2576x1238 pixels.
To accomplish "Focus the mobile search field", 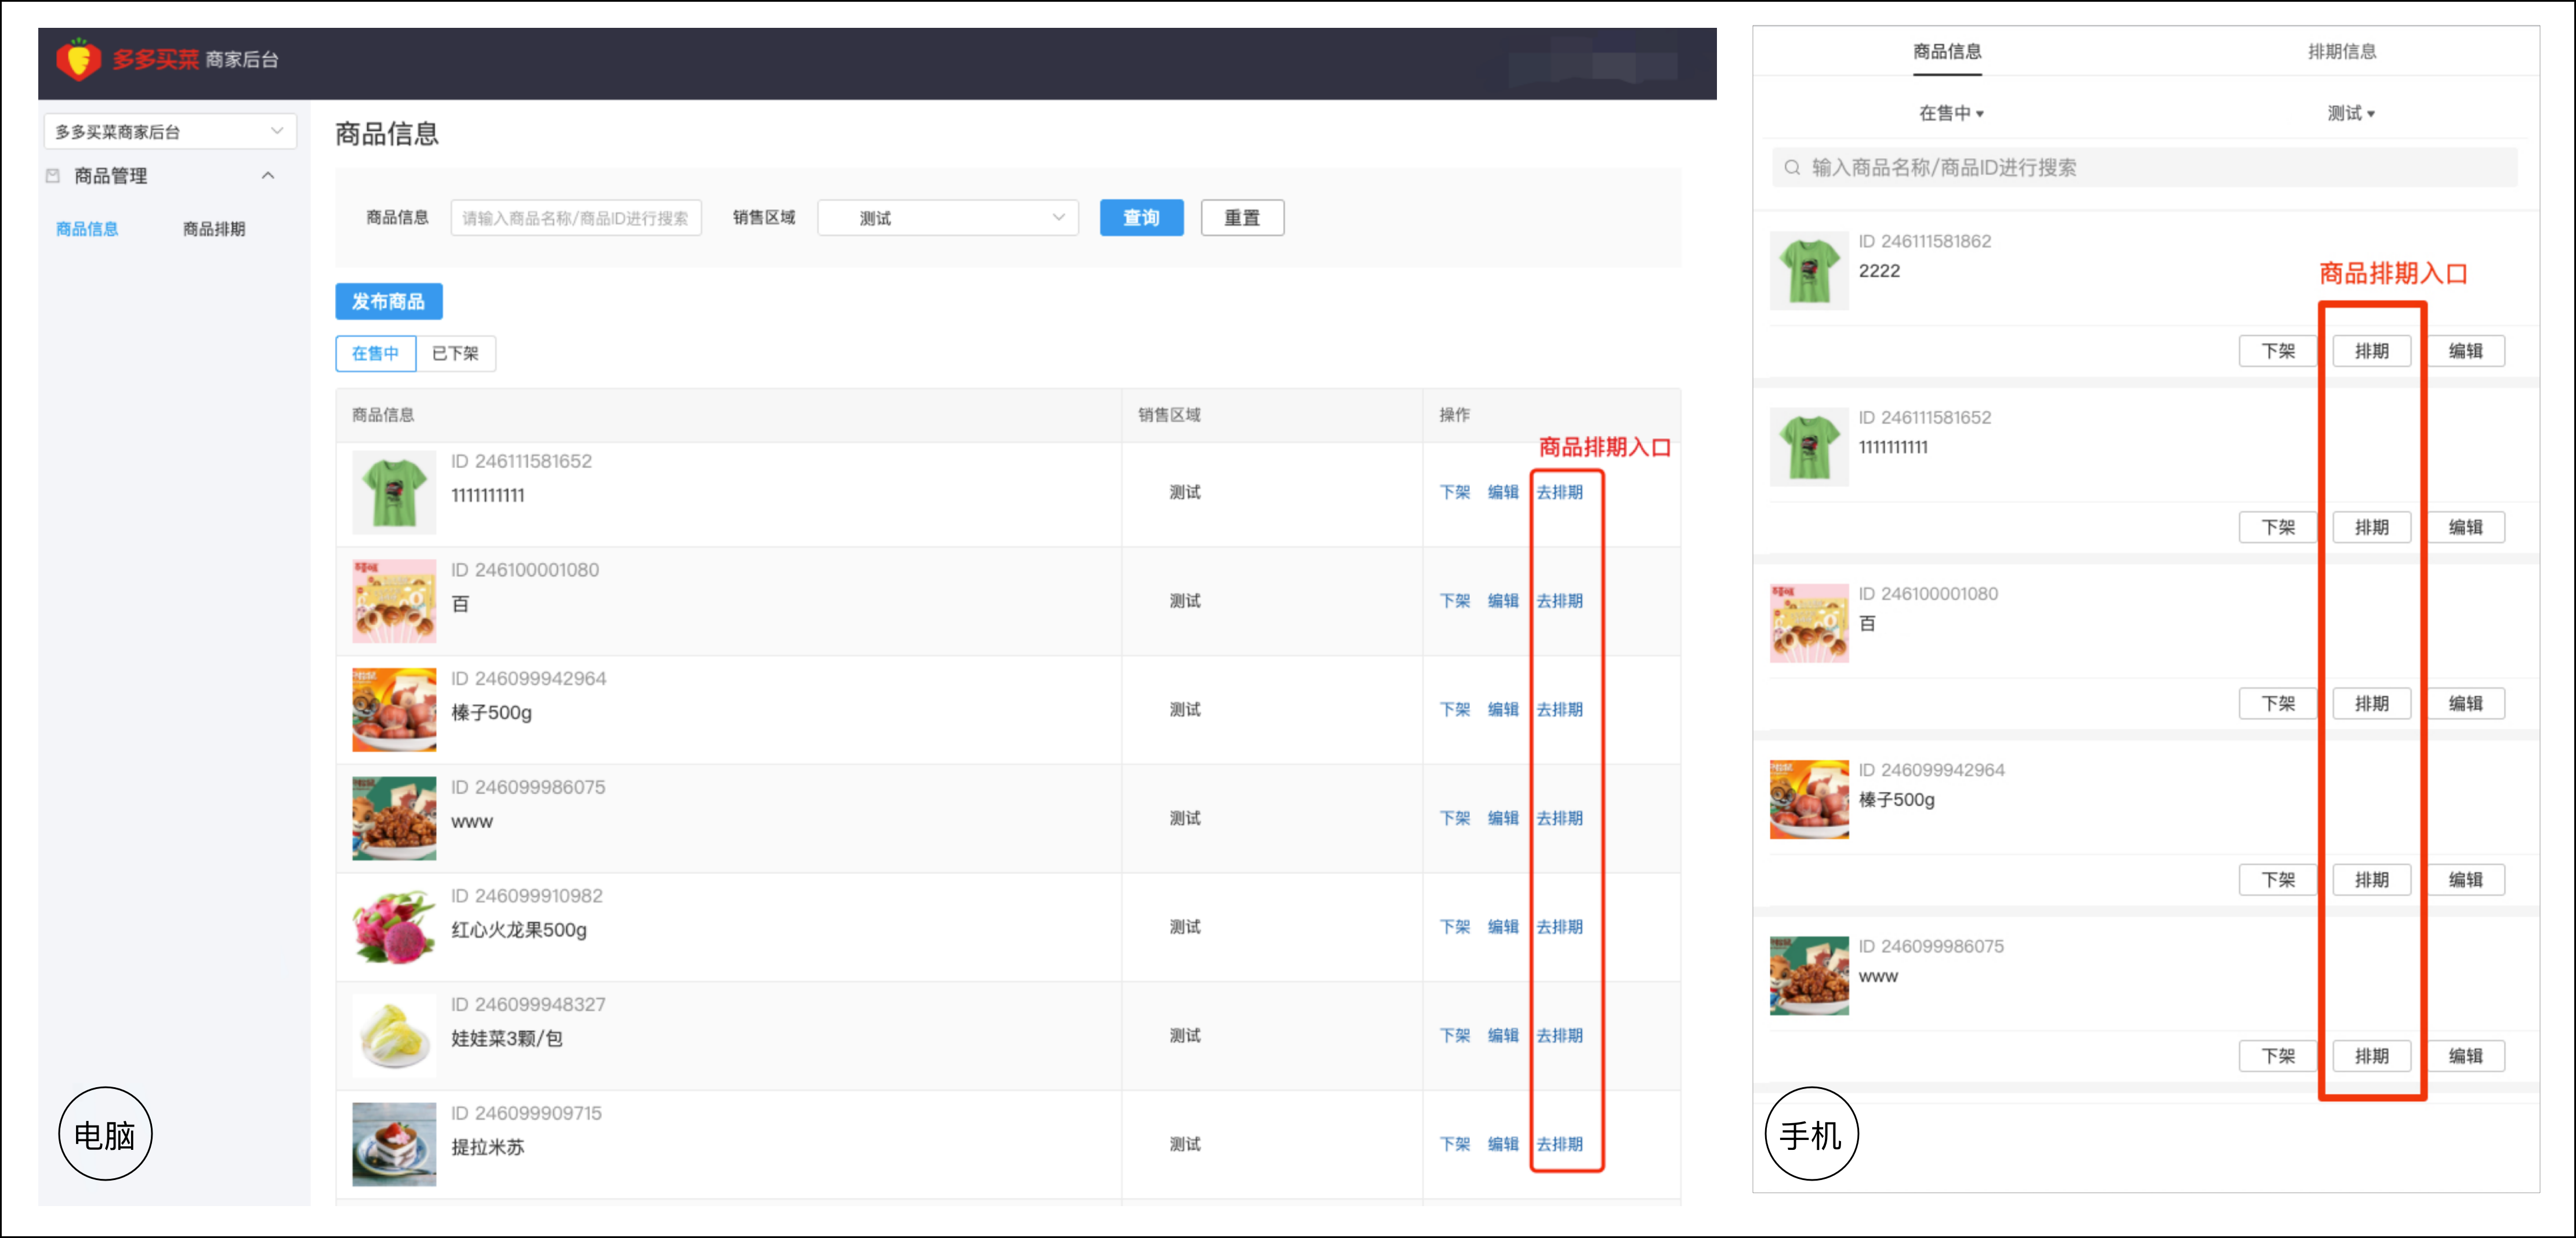I will click(2145, 168).
